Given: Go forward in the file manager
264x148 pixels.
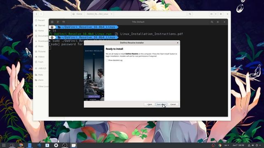Looking at the screenshot, I should 41,14.
